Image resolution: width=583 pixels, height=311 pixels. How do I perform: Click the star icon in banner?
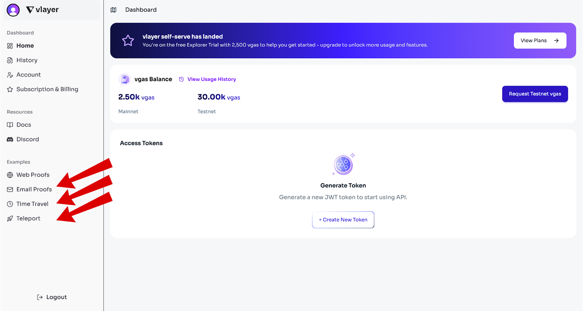coord(128,40)
